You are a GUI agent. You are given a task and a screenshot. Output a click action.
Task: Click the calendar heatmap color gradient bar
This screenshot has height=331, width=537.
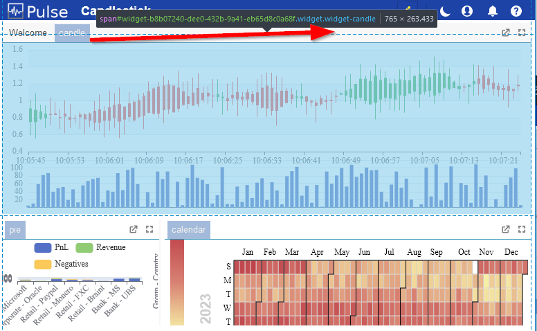(x=177, y=283)
